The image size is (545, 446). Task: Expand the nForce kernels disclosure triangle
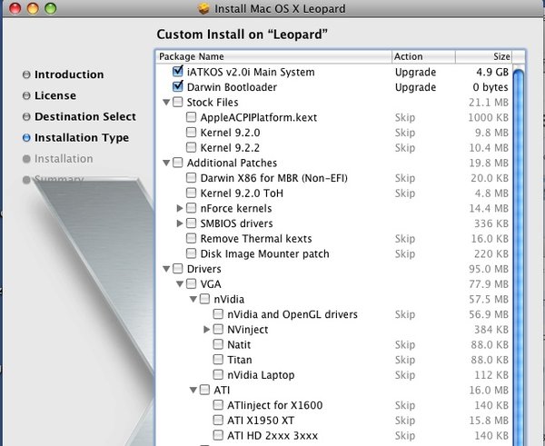[180, 208]
